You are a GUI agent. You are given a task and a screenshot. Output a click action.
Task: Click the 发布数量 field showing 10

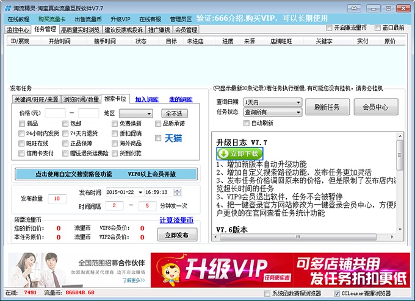(57, 199)
